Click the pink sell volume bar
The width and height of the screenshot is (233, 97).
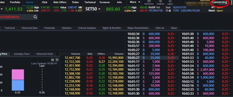click(x=18, y=74)
